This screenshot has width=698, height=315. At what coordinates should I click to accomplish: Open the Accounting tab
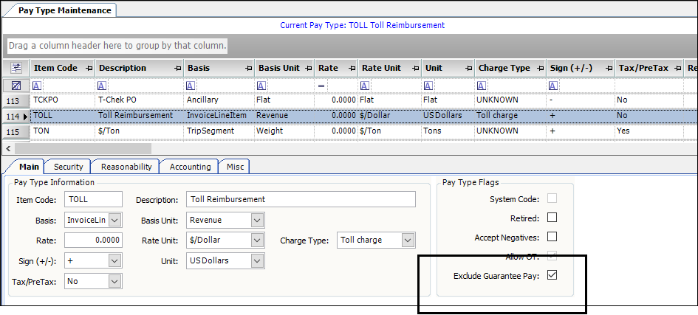pos(190,167)
